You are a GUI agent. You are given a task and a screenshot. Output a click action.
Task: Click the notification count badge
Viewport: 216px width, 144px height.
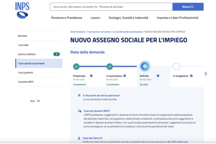coord(57,54)
